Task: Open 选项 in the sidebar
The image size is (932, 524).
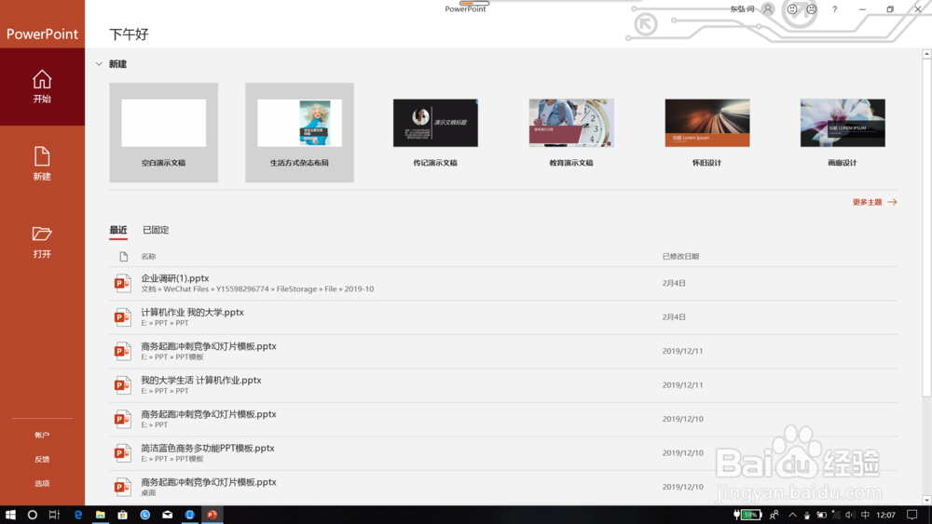Action: click(x=42, y=484)
